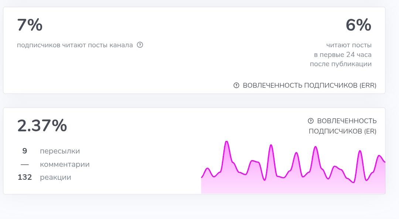The image size is (399, 219).
Task: Click the text подписчиков читают посты канала
Action: tap(75, 45)
